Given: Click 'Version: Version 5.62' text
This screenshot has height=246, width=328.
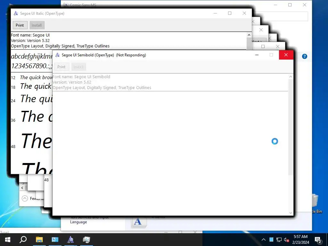Looking at the screenshot, I should [x=72, y=82].
